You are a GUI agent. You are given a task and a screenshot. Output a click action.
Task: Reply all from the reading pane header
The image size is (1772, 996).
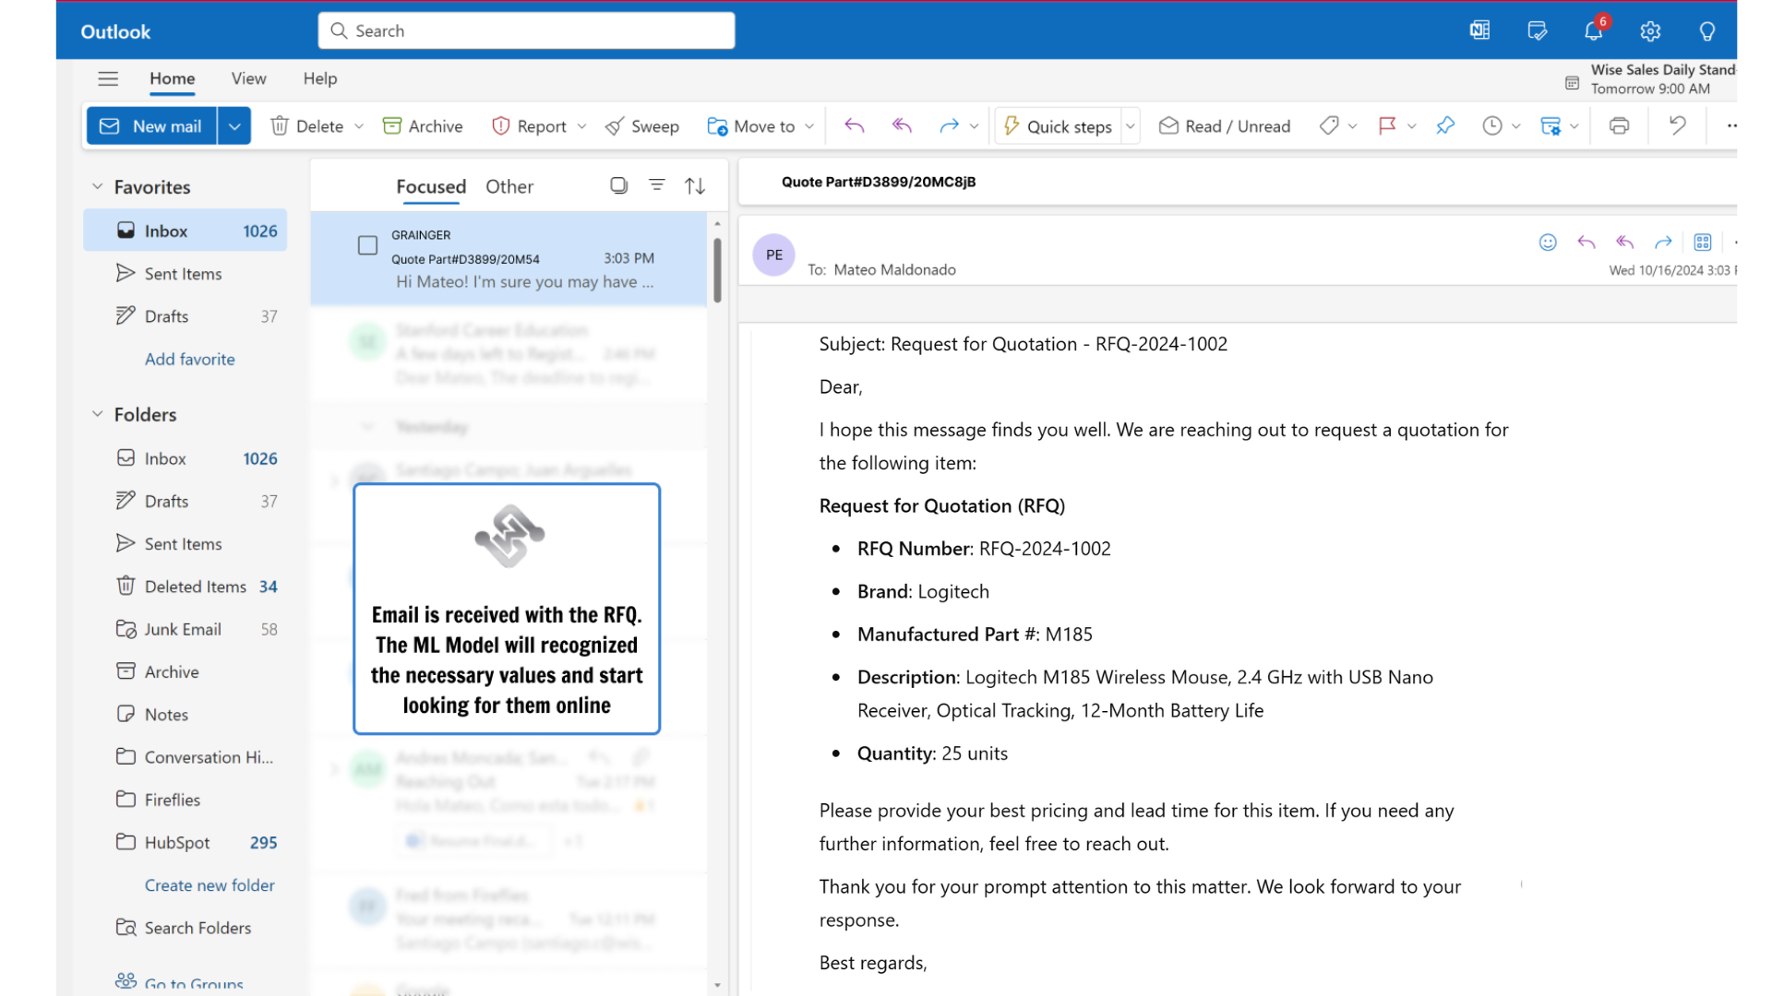click(x=1625, y=243)
